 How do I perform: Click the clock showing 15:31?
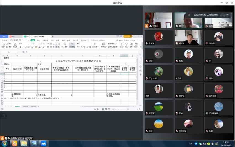[x=226, y=142]
